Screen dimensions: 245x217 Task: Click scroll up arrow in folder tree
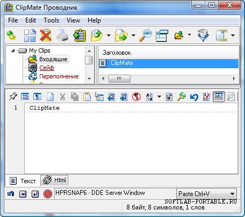tap(89, 51)
